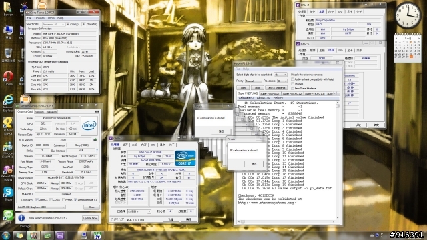427x240 pixels.
Task: Enable the Audio service checkbox in Hyper PI
Action: [x=292, y=79]
